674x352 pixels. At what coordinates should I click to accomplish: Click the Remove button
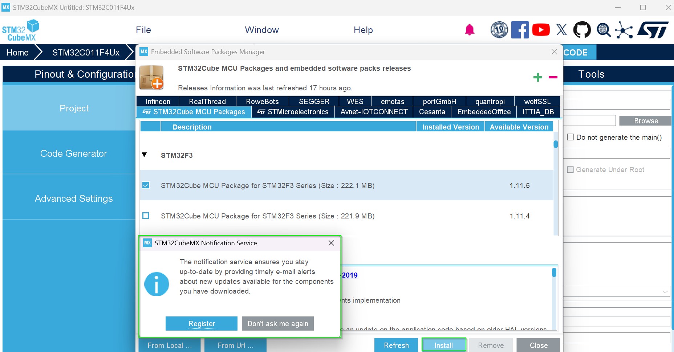point(491,345)
